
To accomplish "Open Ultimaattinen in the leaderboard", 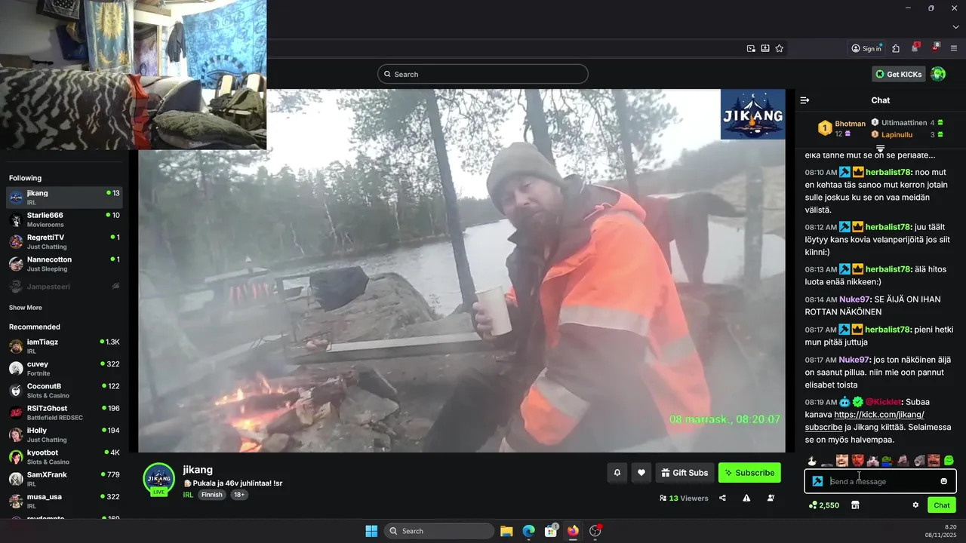I will (906, 122).
